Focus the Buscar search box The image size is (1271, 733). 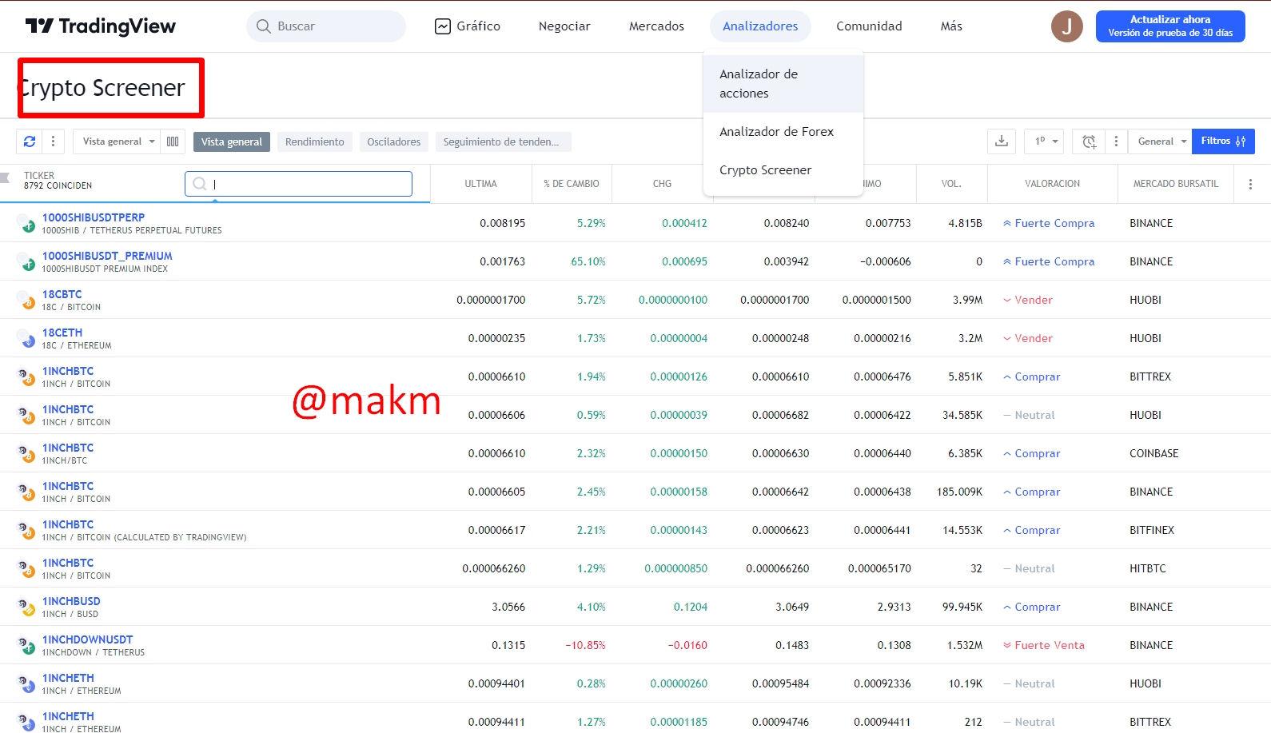(326, 26)
